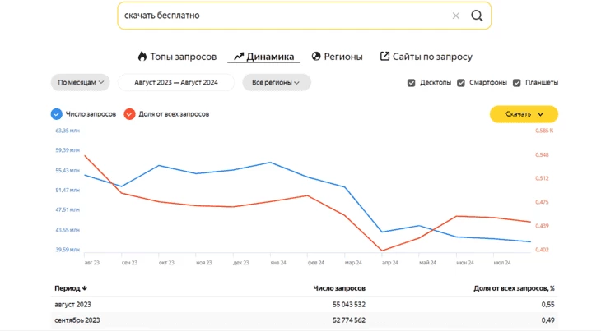Click the май 24 axis label
Image resolution: width=601 pixels, height=331 pixels.
point(428,263)
